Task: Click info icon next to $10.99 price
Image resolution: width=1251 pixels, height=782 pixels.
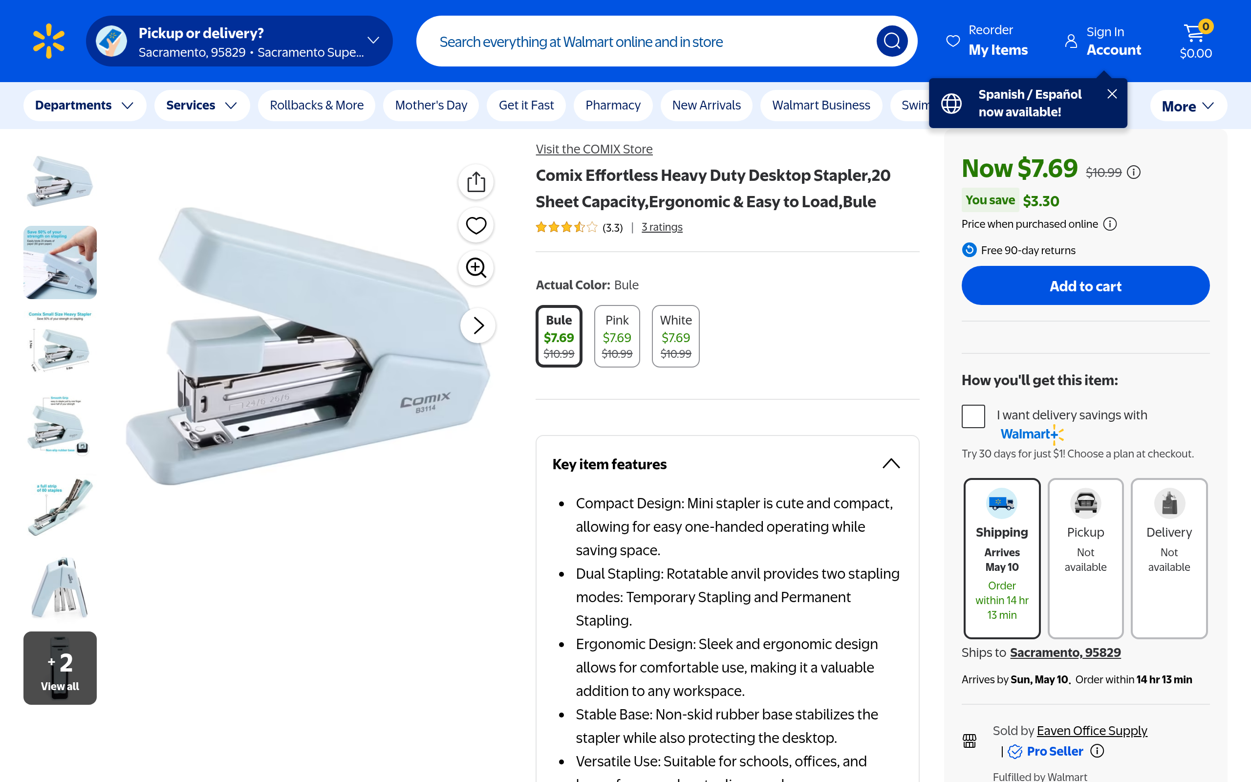Action: pos(1134,172)
